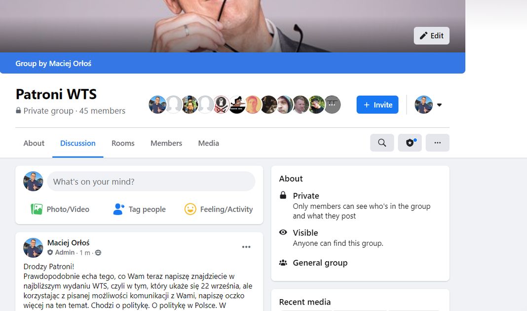Choose the Feeling/Activity smiley icon
The image size is (527, 311).
(x=190, y=209)
